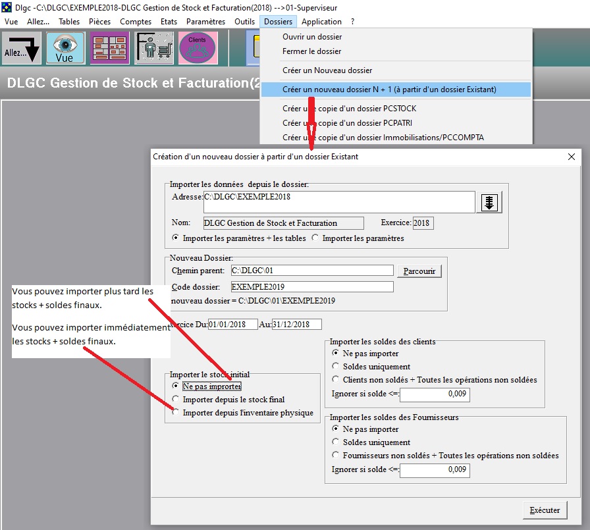Open the Outils menu
Viewport: 590px width, 530px height.
[244, 22]
